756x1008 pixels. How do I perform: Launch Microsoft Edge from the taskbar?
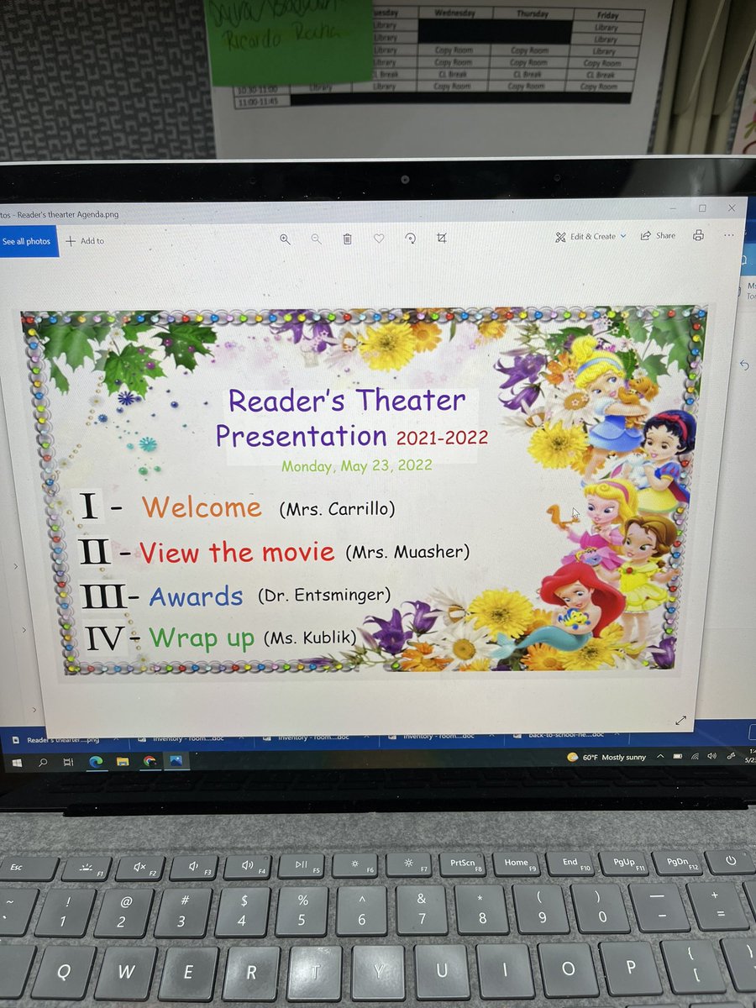pyautogui.click(x=96, y=762)
